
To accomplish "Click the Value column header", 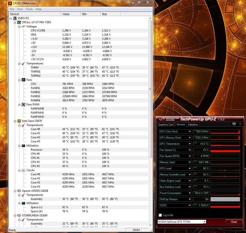I will 71,14.
